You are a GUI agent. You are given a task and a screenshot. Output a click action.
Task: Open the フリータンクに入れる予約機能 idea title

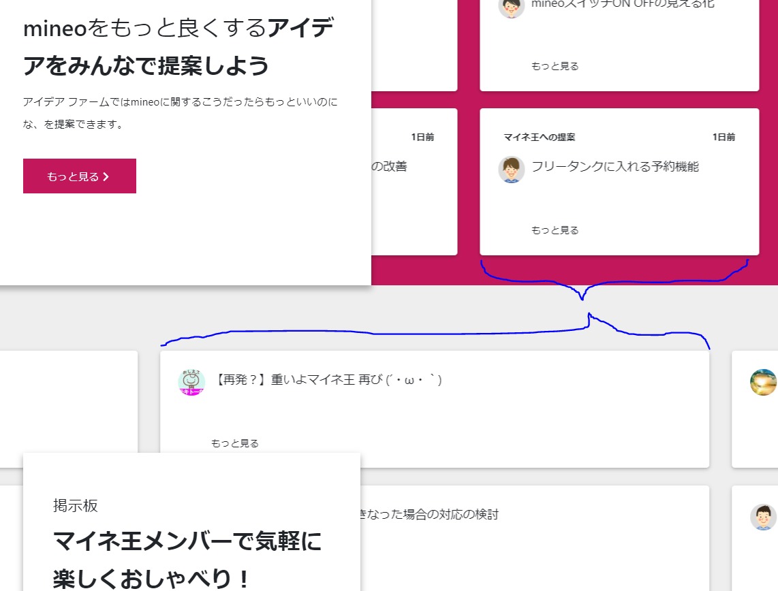(614, 166)
